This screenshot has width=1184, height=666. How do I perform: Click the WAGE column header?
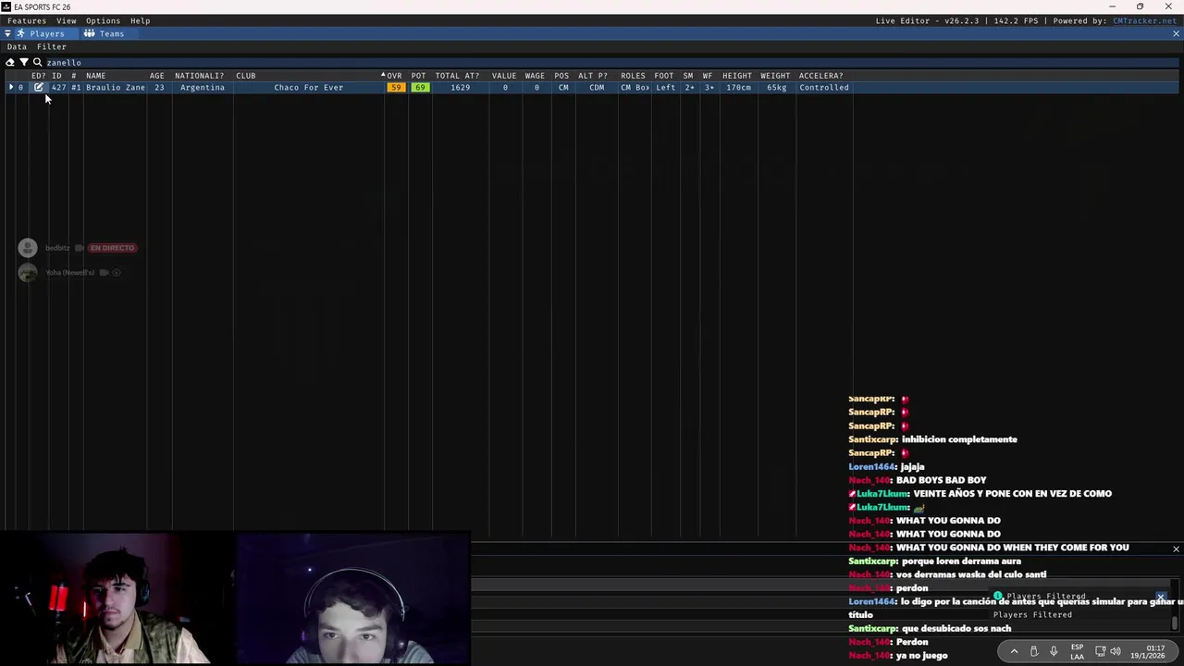[535, 76]
